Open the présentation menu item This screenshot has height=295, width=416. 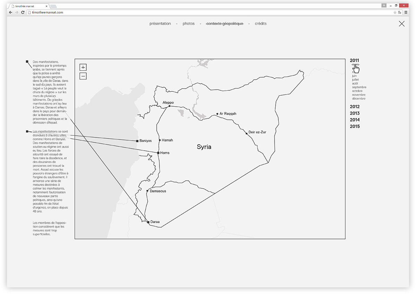[x=160, y=24]
